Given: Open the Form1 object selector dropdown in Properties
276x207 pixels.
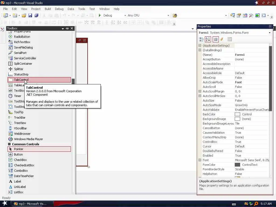Looking at the screenshot, I should 270,33.
